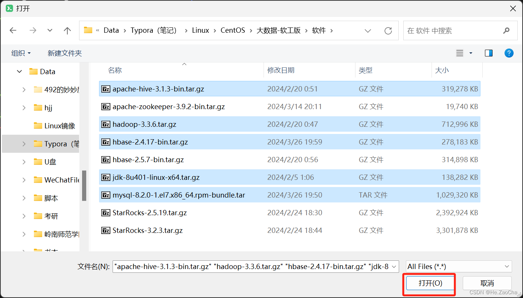The height and width of the screenshot is (298, 523).
Task: Go up one folder level
Action: pos(67,30)
